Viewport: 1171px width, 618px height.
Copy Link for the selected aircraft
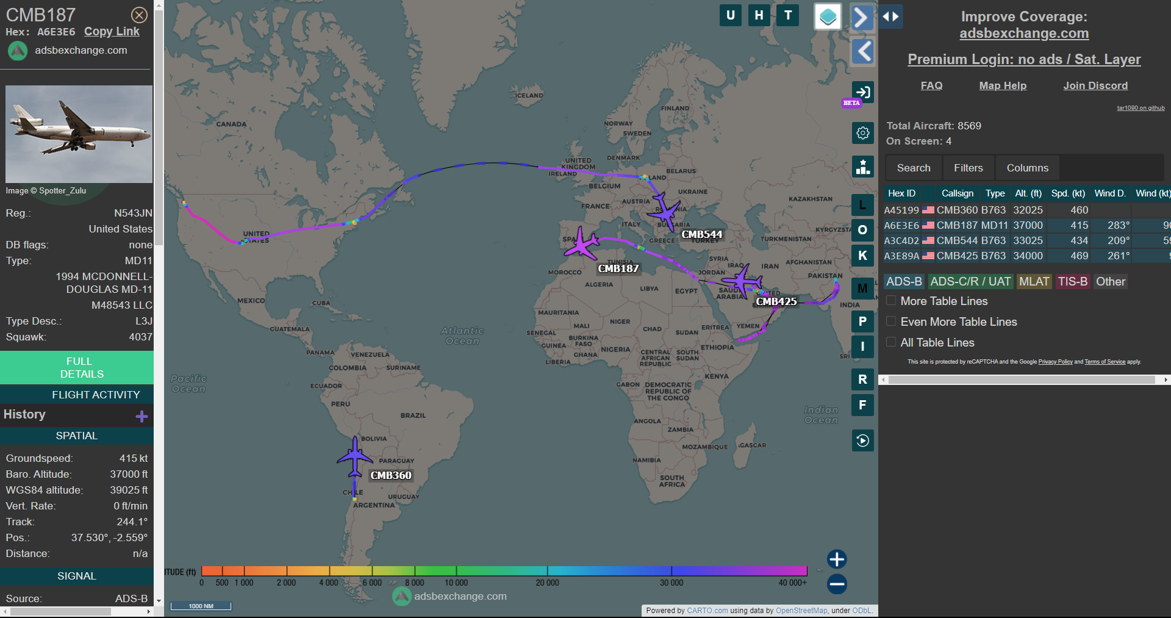point(112,32)
